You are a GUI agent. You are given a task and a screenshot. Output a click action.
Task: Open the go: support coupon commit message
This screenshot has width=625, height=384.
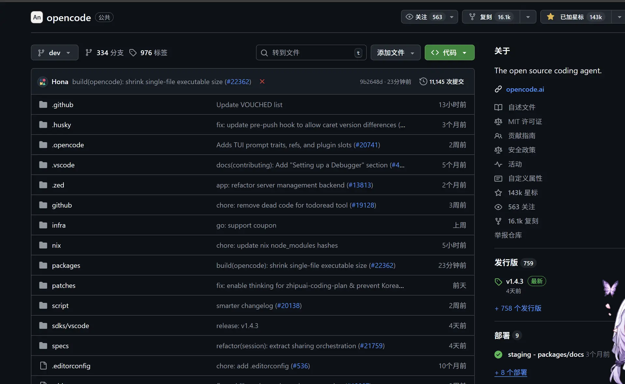point(246,225)
